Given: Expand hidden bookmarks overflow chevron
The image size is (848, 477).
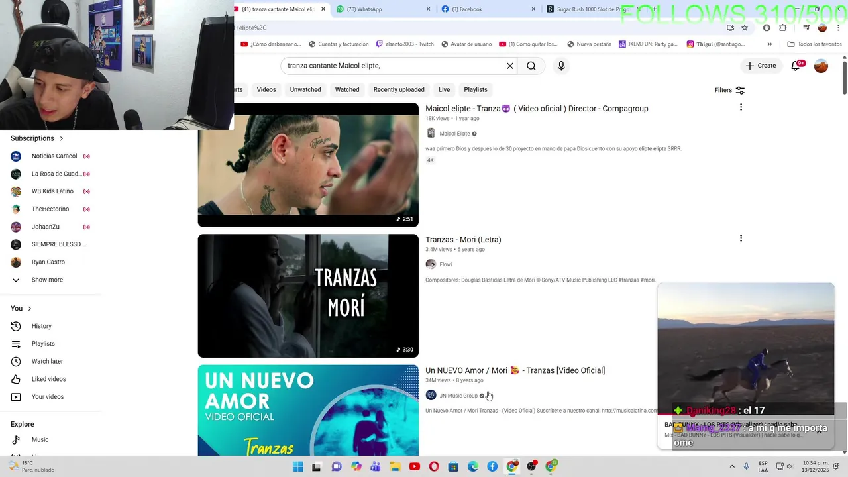Looking at the screenshot, I should 769,44.
